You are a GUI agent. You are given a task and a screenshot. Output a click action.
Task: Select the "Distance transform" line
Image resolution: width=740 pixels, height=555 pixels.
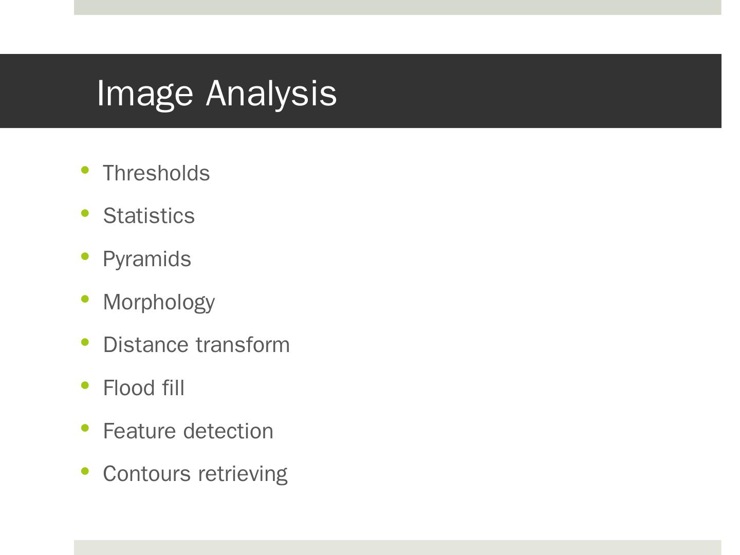click(196, 345)
